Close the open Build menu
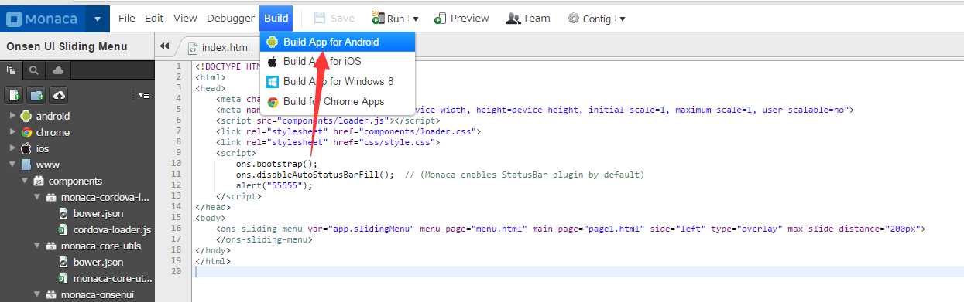The width and height of the screenshot is (964, 302). 276,18
